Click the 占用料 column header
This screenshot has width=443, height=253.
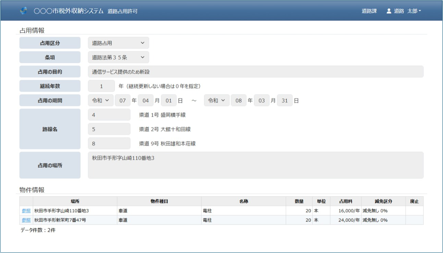(x=346, y=201)
